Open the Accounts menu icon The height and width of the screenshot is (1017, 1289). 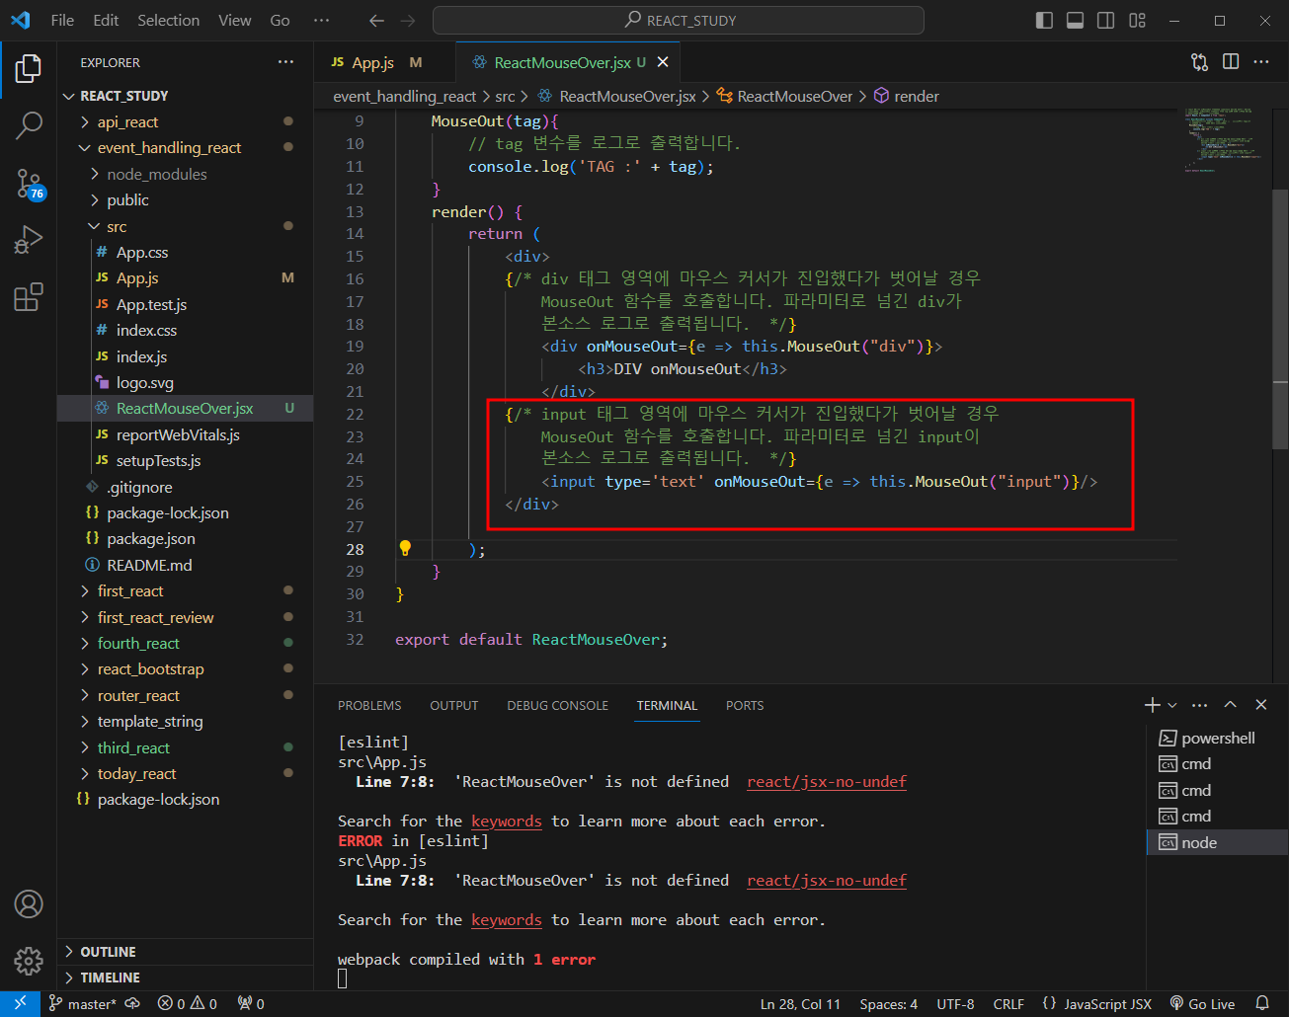29,903
